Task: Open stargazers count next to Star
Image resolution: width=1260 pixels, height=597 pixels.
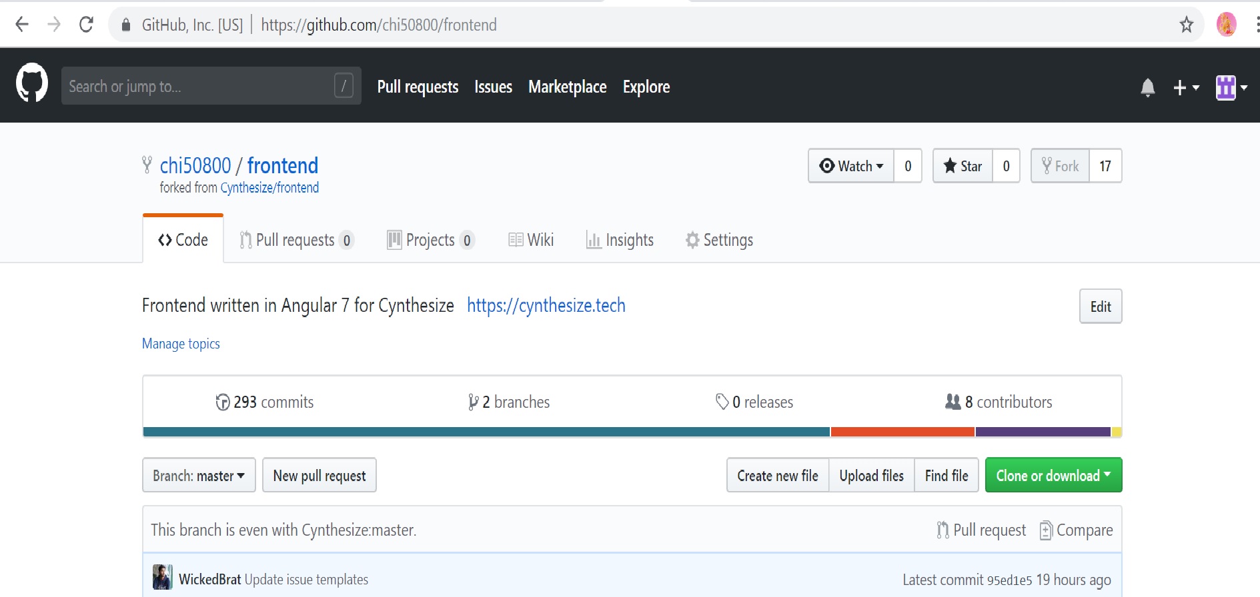Action: pos(1006,166)
